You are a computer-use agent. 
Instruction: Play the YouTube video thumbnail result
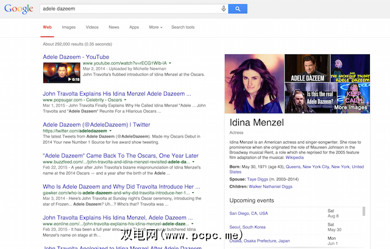62,72
